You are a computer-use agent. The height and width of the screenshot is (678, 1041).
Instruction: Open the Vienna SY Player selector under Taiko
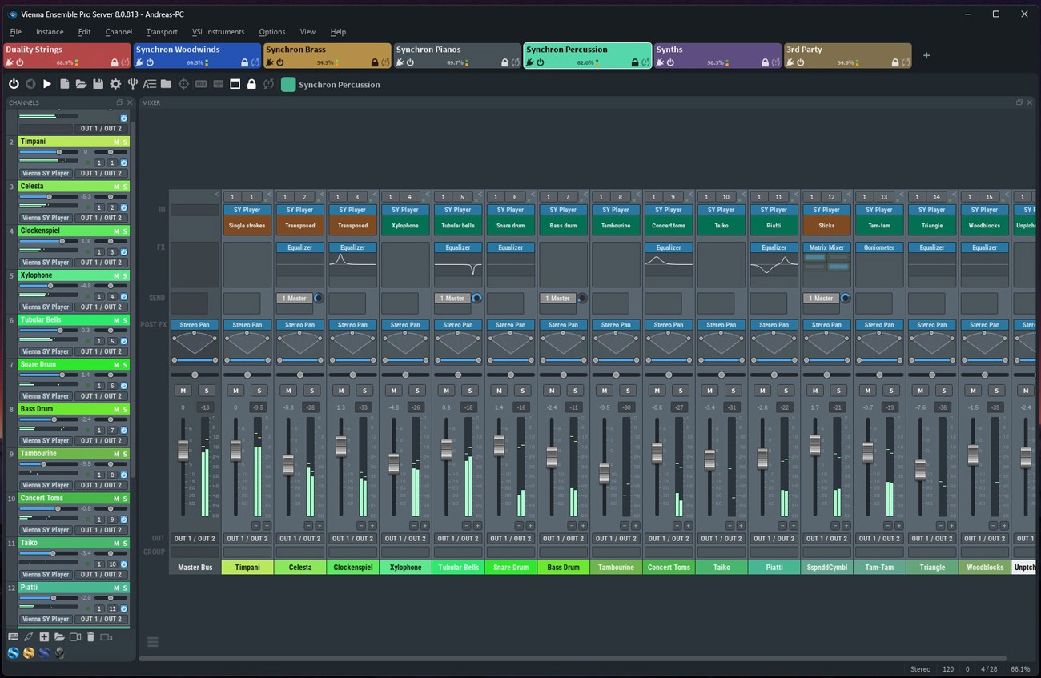[46, 574]
